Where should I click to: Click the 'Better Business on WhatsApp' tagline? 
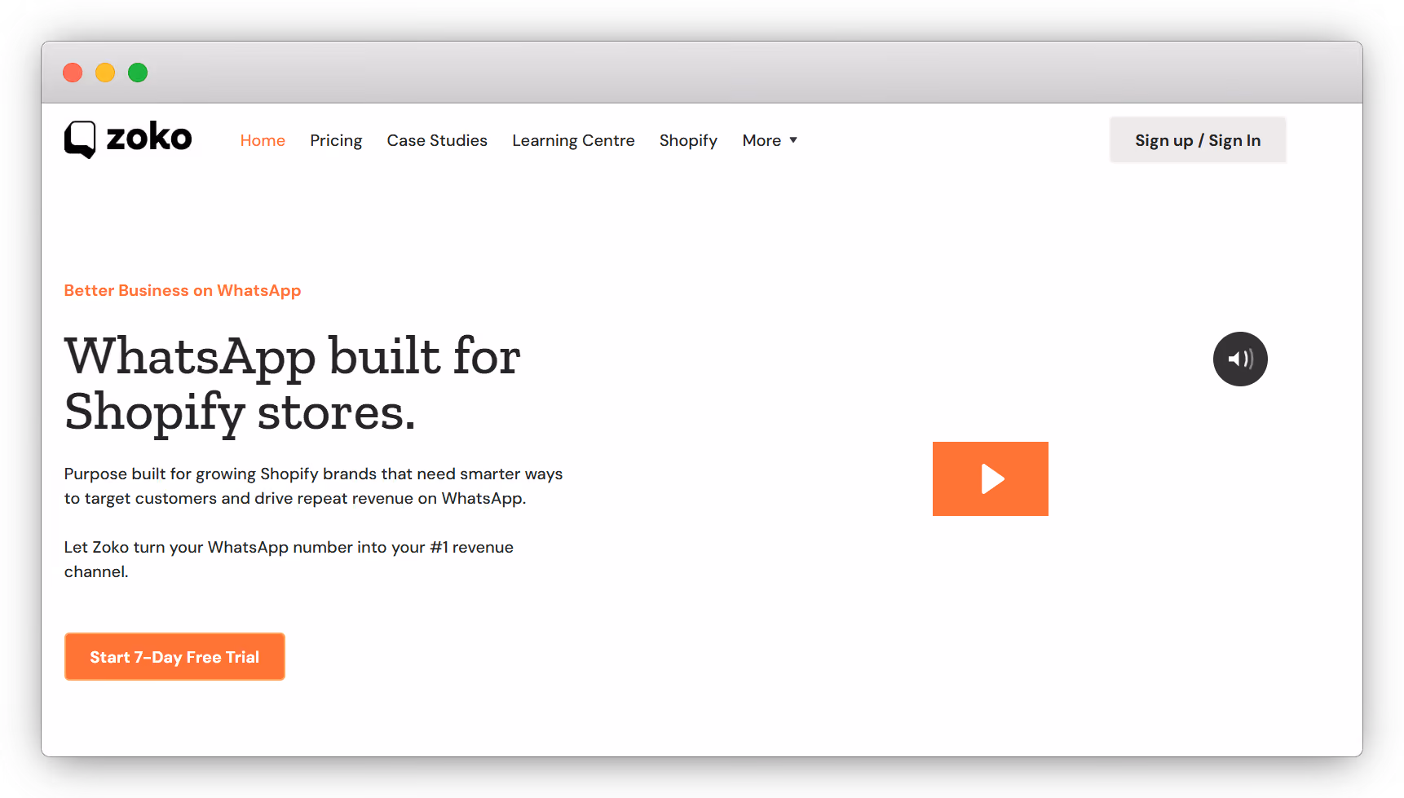183,291
